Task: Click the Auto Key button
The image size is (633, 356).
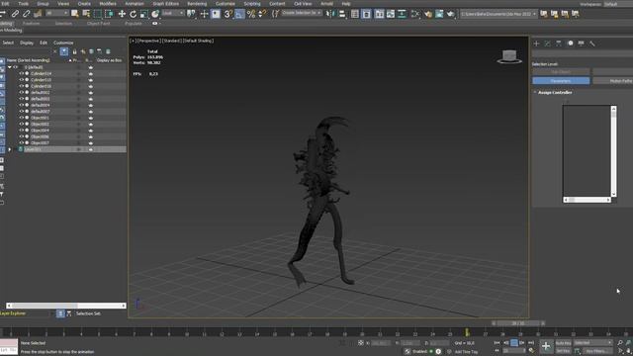Action: pos(563,343)
